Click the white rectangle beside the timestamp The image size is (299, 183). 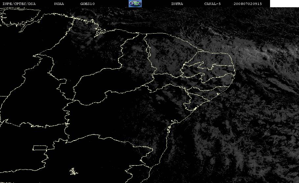284,4
